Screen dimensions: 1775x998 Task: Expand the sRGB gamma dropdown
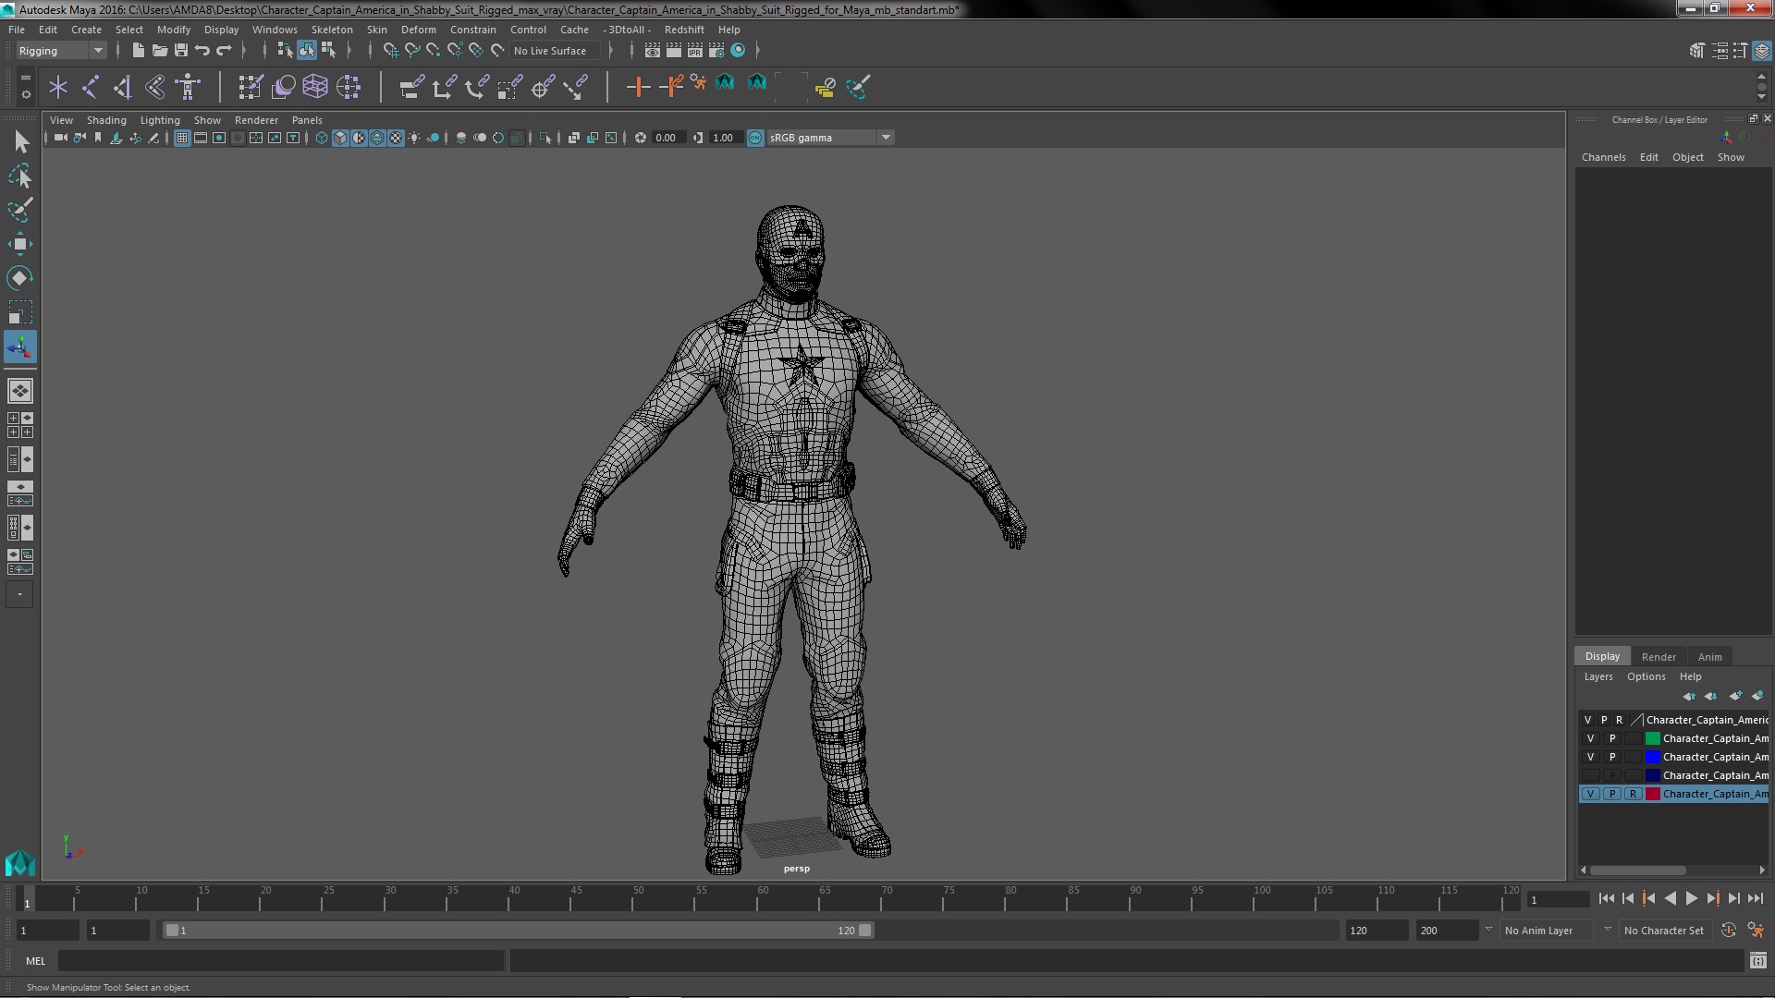(x=885, y=137)
